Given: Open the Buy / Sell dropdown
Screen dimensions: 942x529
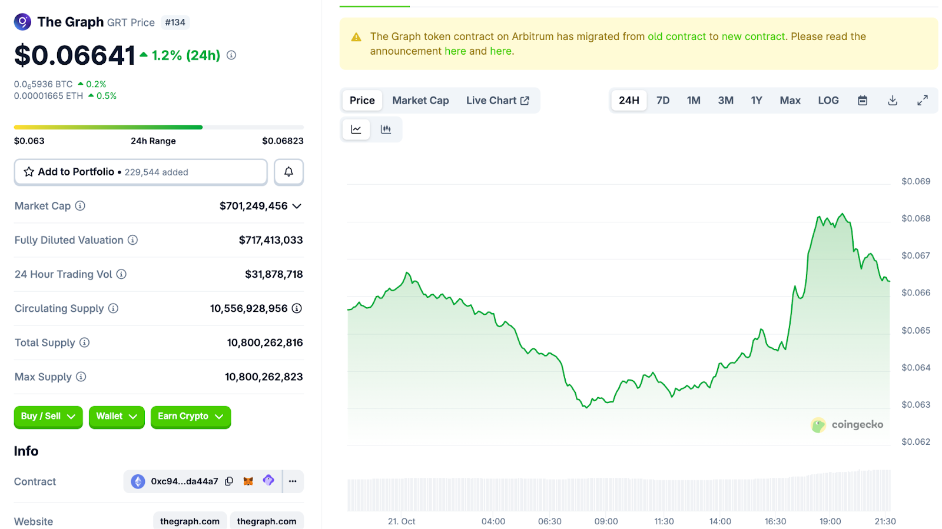Looking at the screenshot, I should click(48, 417).
